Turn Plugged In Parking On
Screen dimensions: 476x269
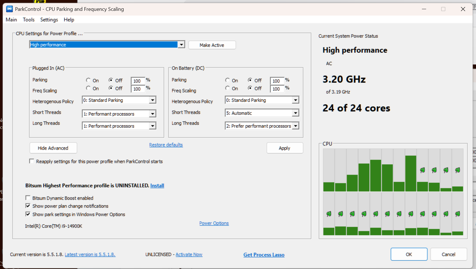click(x=88, y=80)
